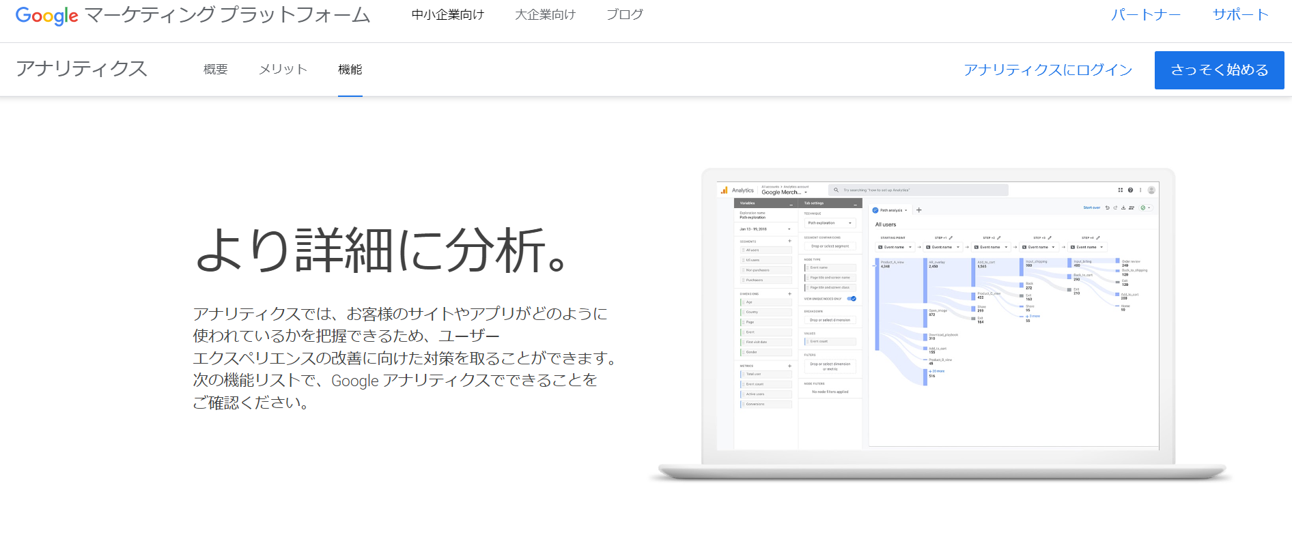Click the plus icon next to Segments
Viewport: 1292px width, 539px height.
(x=789, y=241)
